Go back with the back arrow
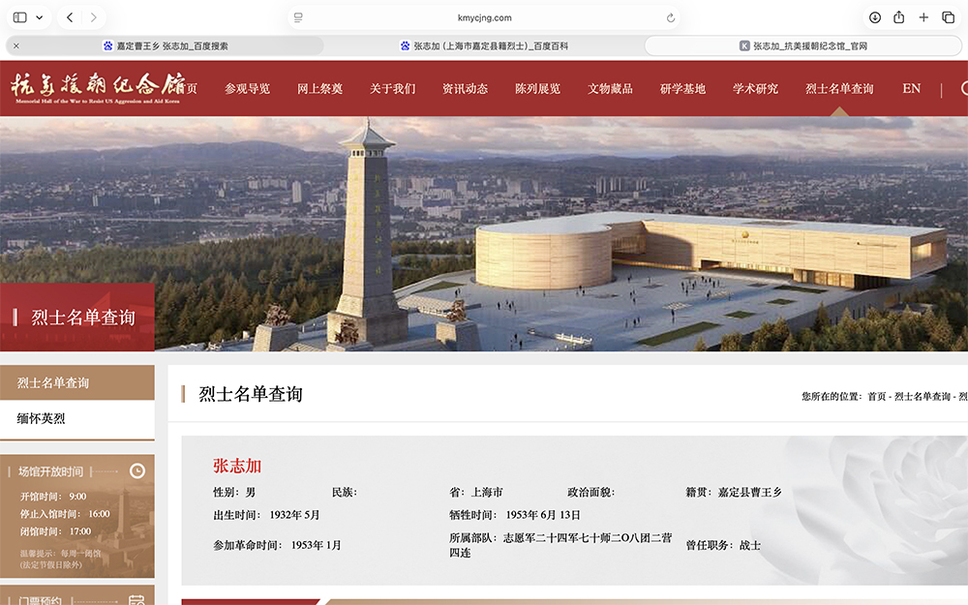Viewport: 968px width, 605px height. tap(70, 17)
